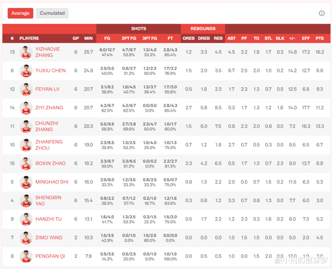Image resolution: width=332 pixels, height=269 pixels.
Task: Click Yizhaojie Zhang's headshot photo
Action: point(26,52)
